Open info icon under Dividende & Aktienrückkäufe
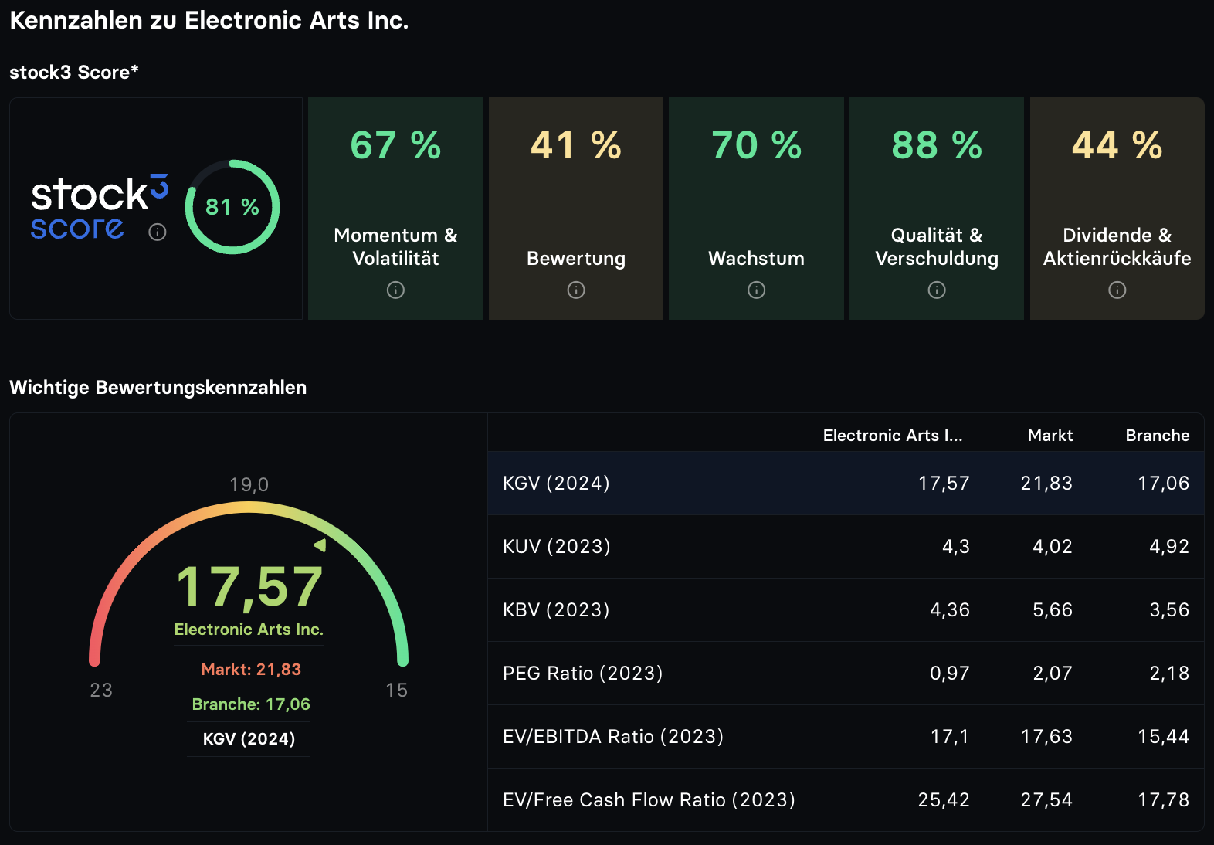 [1117, 290]
